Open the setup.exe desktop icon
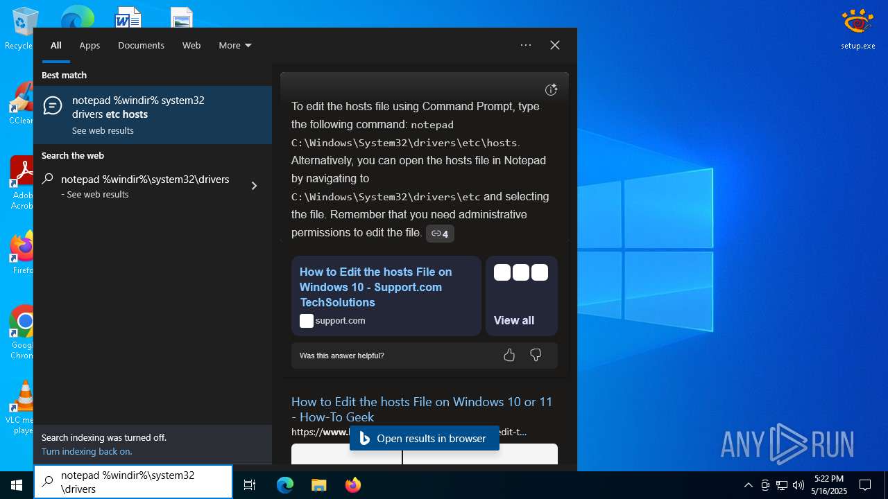This screenshot has height=499, width=888. click(x=857, y=29)
